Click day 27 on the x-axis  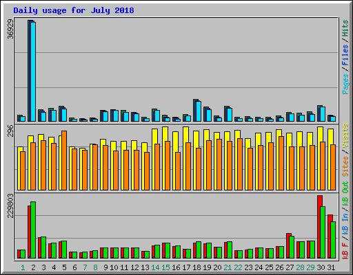(x=290, y=267)
